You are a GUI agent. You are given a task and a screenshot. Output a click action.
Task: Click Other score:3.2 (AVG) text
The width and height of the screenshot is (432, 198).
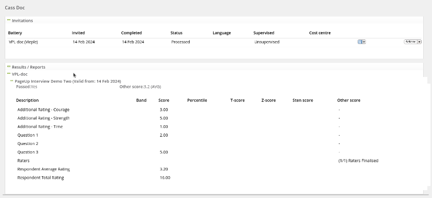[x=140, y=87]
